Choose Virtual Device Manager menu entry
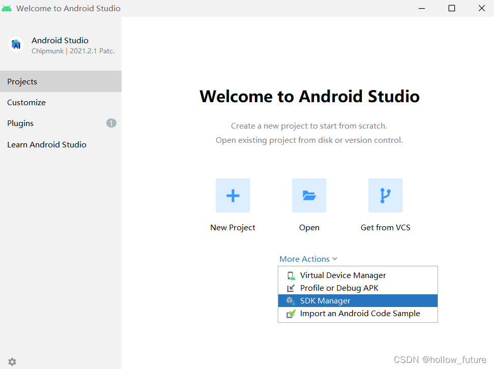This screenshot has width=494, height=369. tap(358, 275)
